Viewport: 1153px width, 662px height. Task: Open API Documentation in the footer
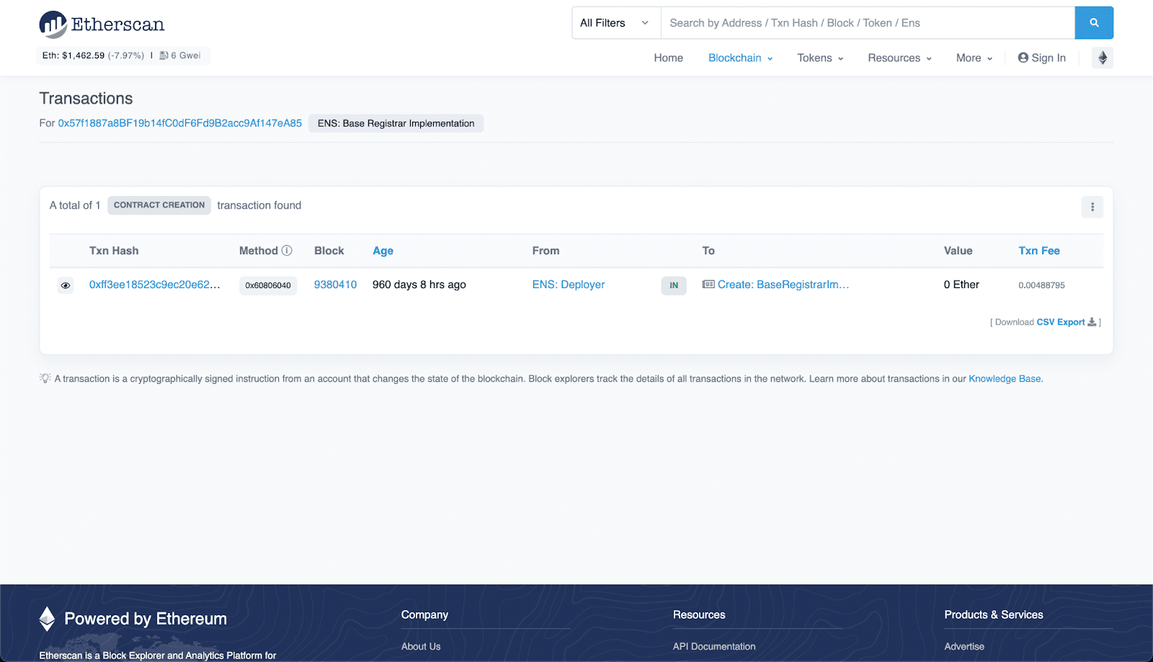pos(714,646)
